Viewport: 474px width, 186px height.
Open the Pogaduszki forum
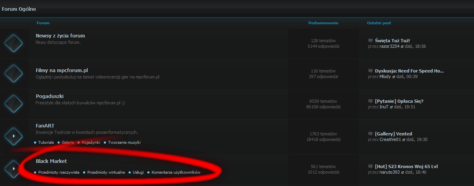click(49, 96)
